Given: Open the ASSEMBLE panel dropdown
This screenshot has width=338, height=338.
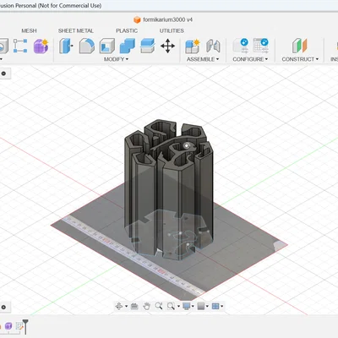Looking at the screenshot, I should click(x=203, y=59).
